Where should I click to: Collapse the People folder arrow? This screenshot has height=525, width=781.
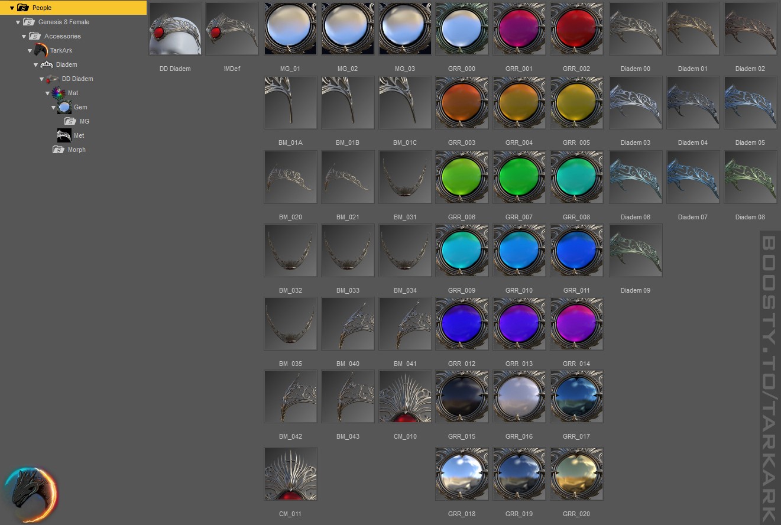[x=12, y=8]
